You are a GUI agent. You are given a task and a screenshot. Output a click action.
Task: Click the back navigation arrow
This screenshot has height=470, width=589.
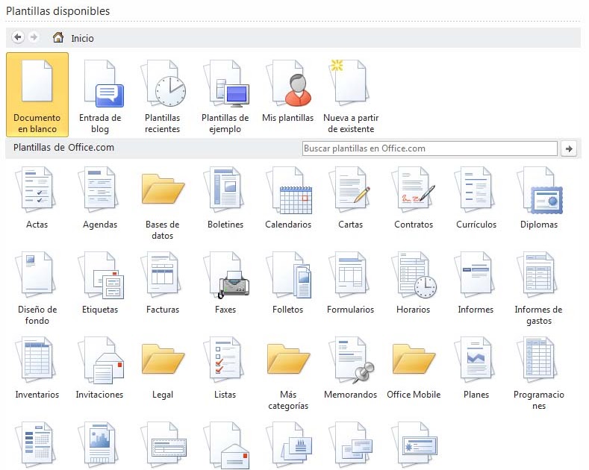click(x=18, y=37)
